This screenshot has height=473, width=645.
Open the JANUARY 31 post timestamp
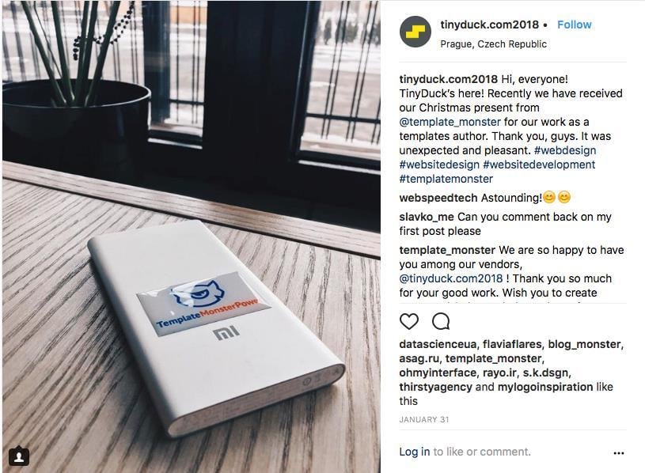[x=424, y=419]
